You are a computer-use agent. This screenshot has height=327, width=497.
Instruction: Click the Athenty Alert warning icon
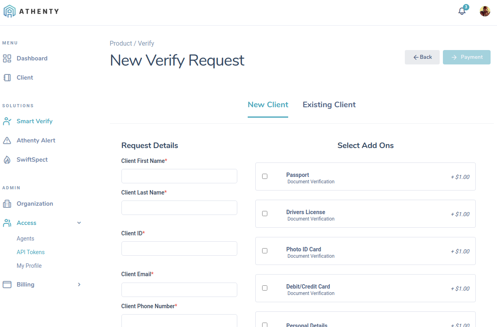pyautogui.click(x=7, y=140)
